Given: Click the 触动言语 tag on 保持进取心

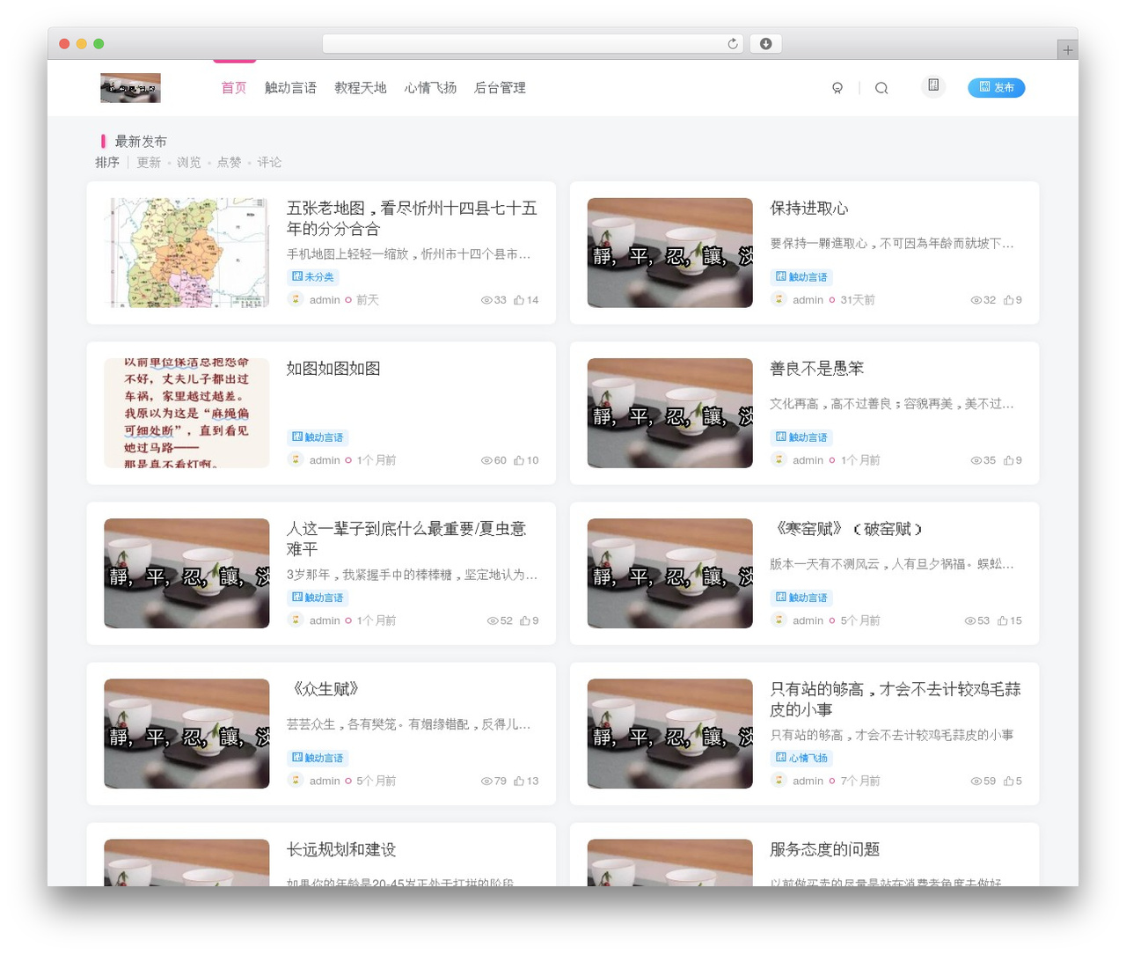Looking at the screenshot, I should [801, 277].
